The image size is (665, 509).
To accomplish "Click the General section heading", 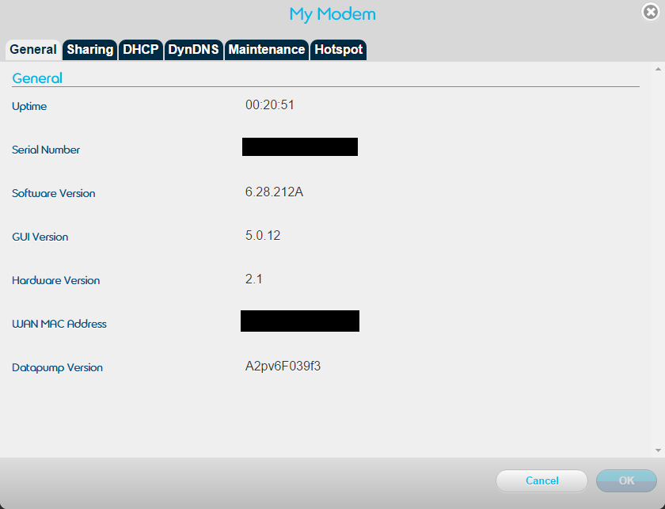I will (x=37, y=78).
